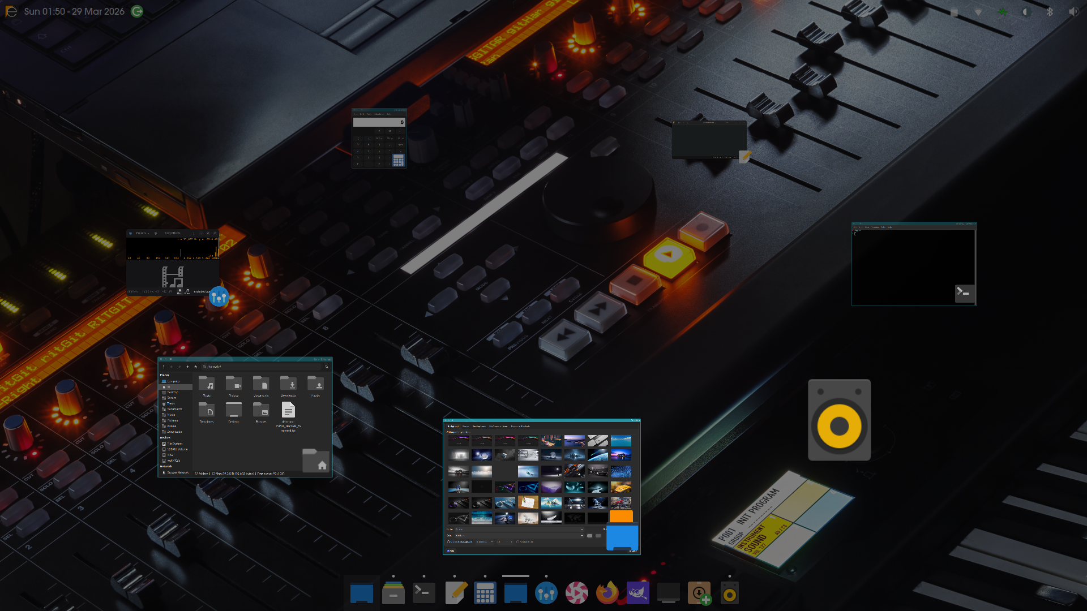Image resolution: width=1087 pixels, height=611 pixels.
Task: Open the package installer dock icon
Action: coord(699,593)
